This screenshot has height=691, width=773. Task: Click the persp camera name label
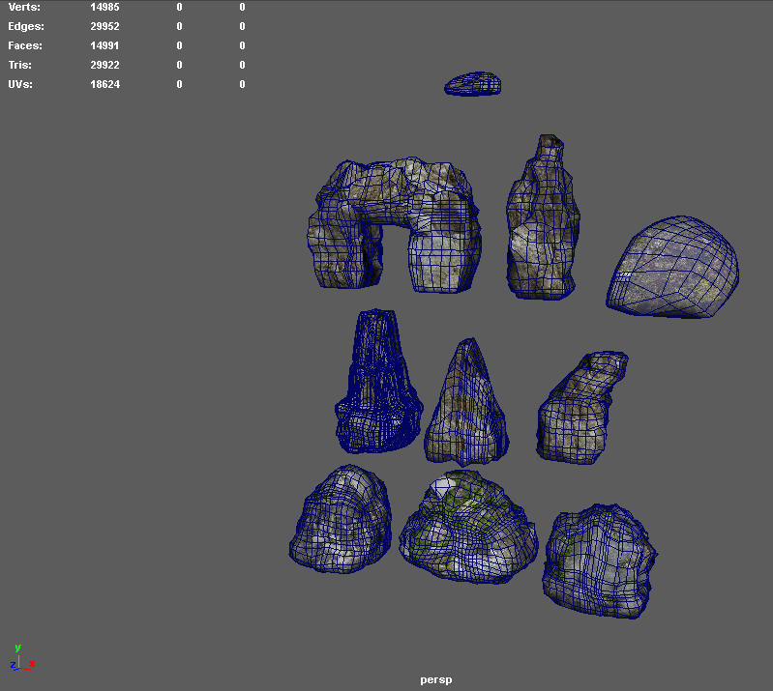pyautogui.click(x=435, y=680)
